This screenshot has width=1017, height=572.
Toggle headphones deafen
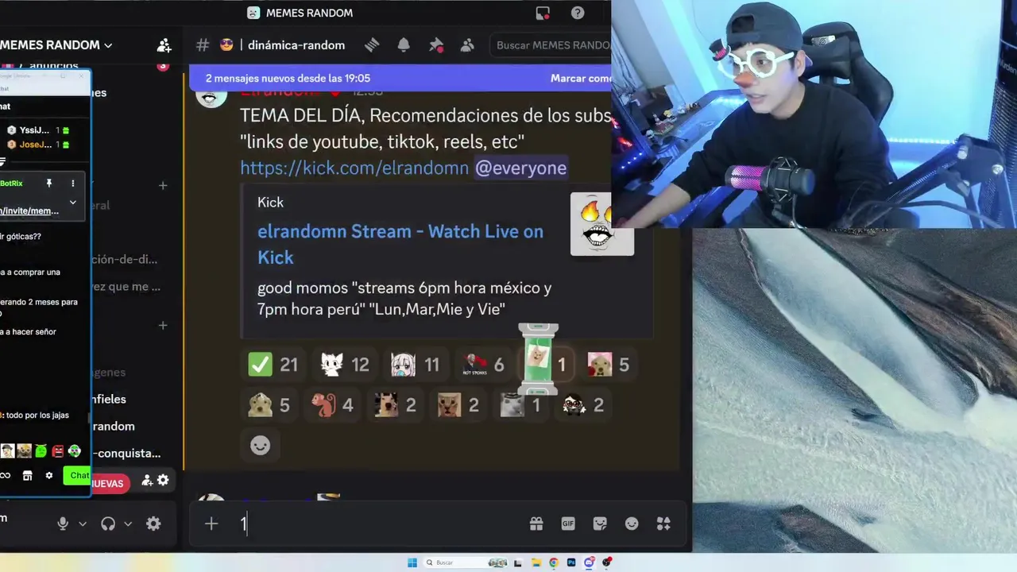(x=108, y=524)
